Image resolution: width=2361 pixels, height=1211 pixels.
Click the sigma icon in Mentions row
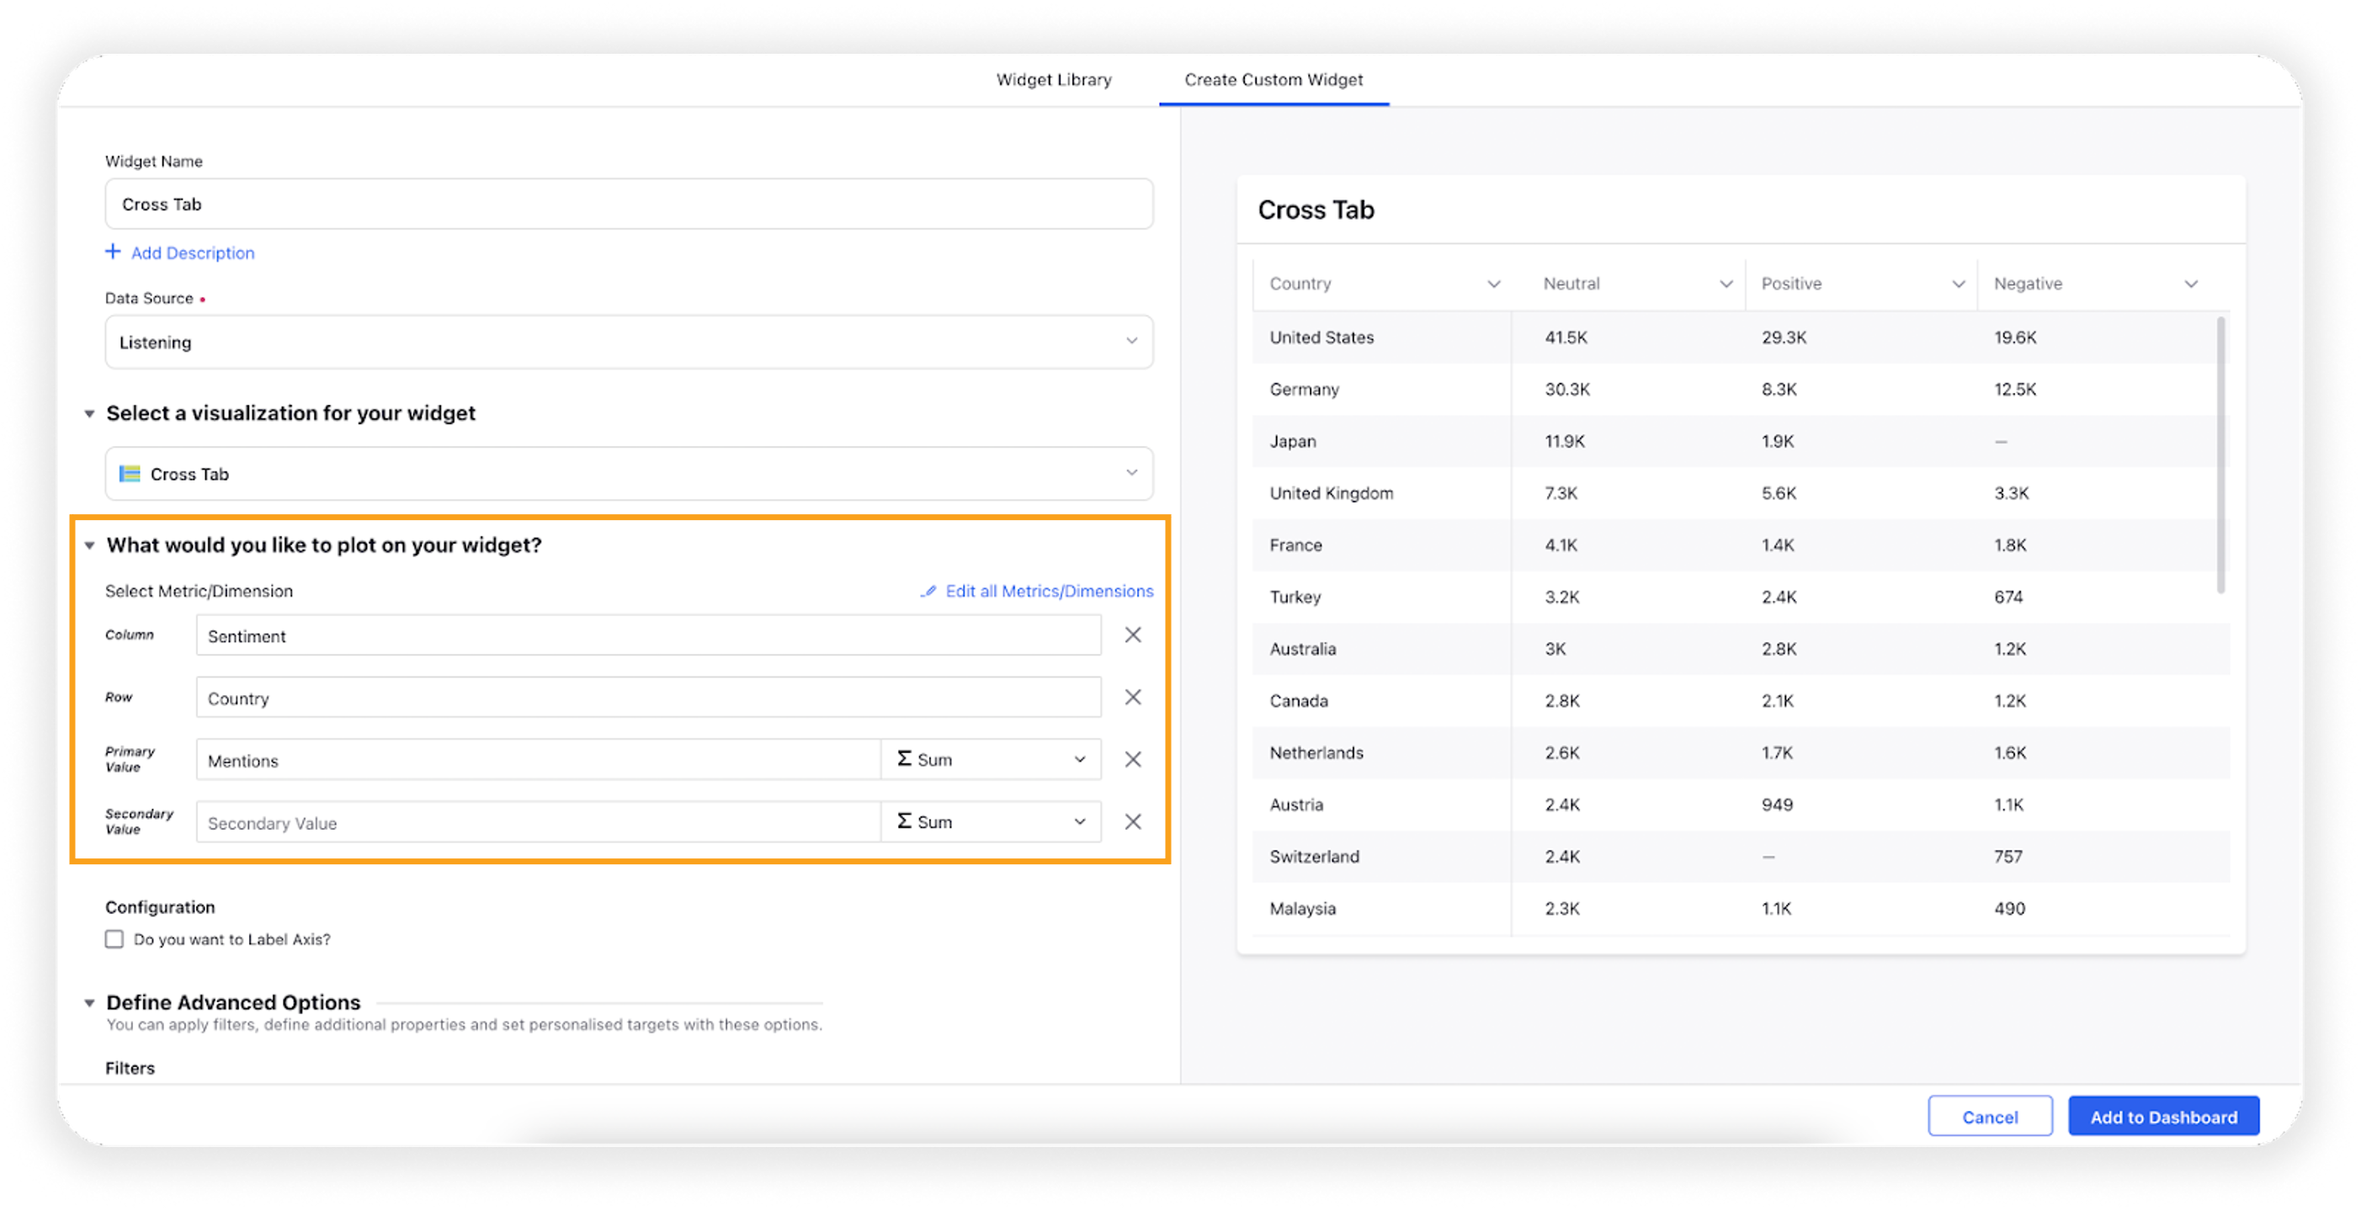coord(904,758)
